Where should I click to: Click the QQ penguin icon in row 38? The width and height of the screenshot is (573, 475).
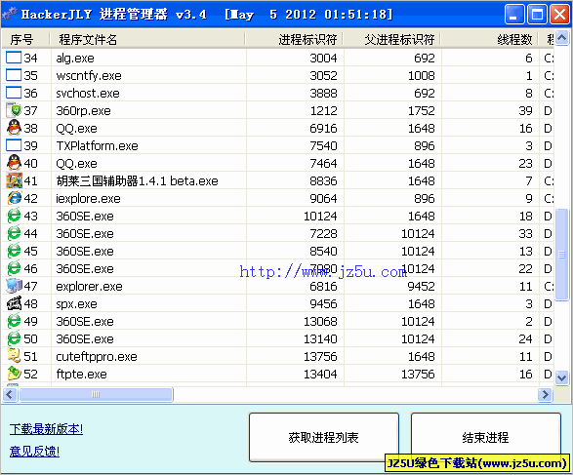click(14, 128)
